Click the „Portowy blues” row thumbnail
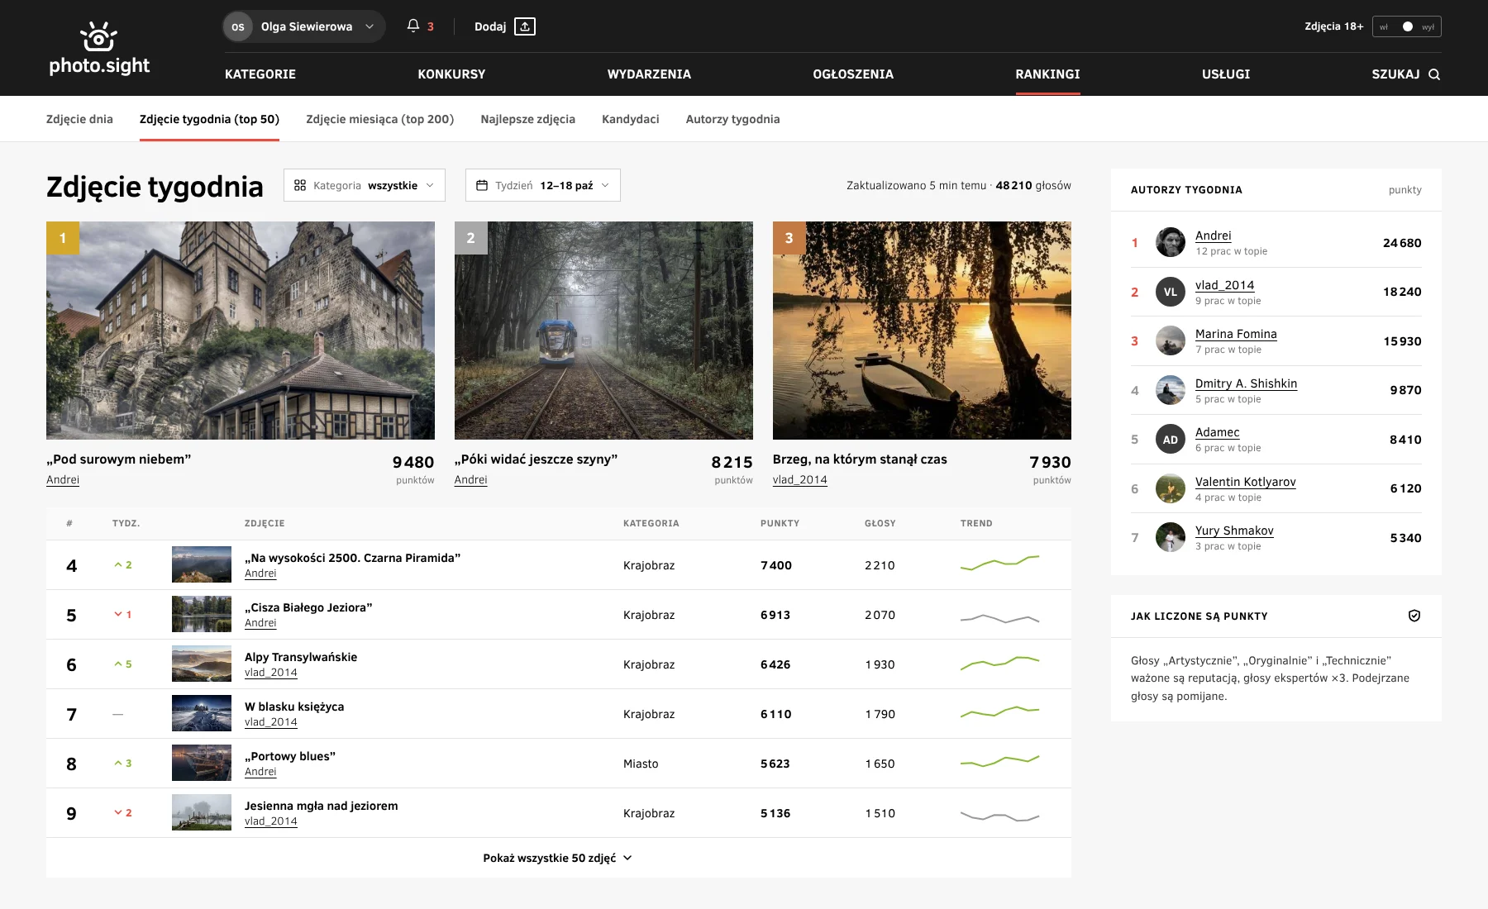1488x909 pixels. click(202, 763)
